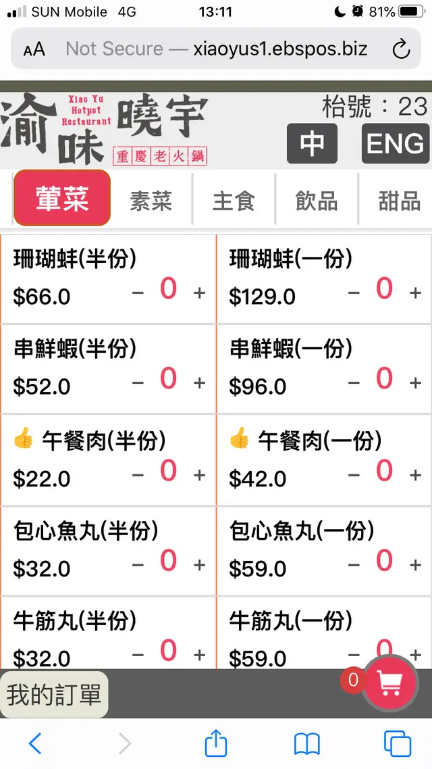432x769 pixels.
Task: Reduce 包心魚丸(半份) quantity with minus
Action: [x=138, y=565]
